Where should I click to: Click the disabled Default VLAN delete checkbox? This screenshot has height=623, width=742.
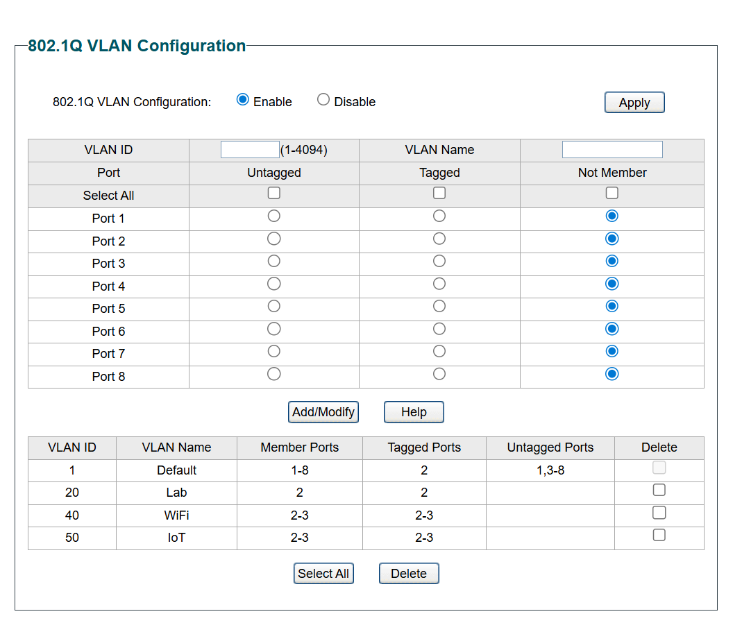[x=659, y=468]
